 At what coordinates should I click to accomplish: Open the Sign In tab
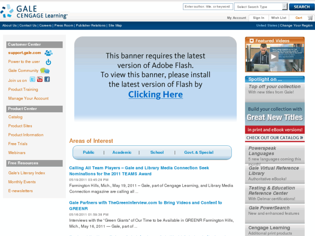pyautogui.click(x=259, y=18)
